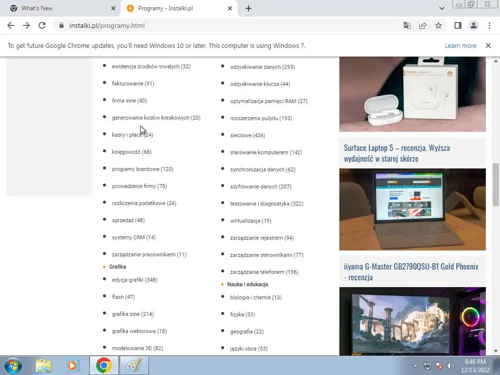Screen dimensions: 500x375
Task: Open the ewidencja środków trwałych category
Action: pos(151,66)
